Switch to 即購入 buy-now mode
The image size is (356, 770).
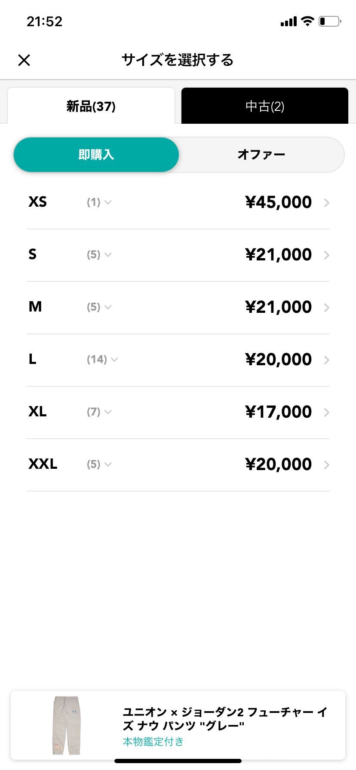(x=96, y=155)
